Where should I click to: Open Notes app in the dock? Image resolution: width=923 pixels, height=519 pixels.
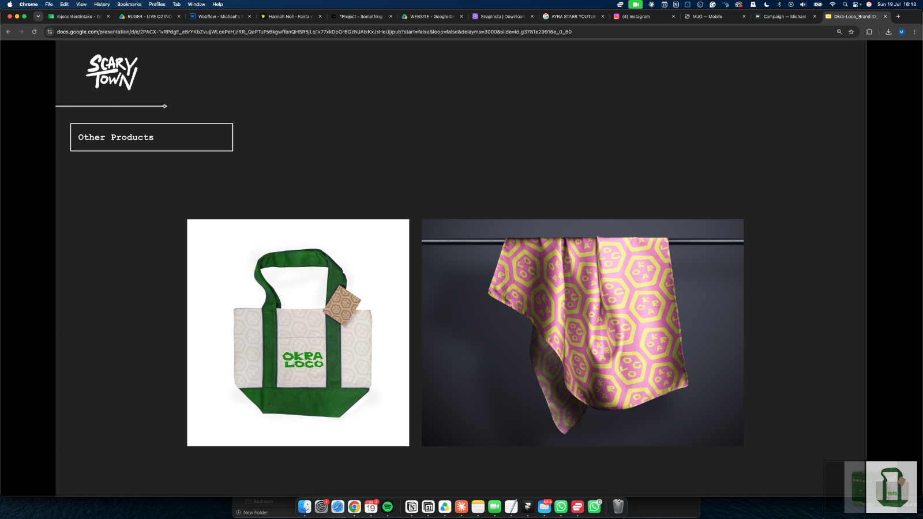[478, 506]
